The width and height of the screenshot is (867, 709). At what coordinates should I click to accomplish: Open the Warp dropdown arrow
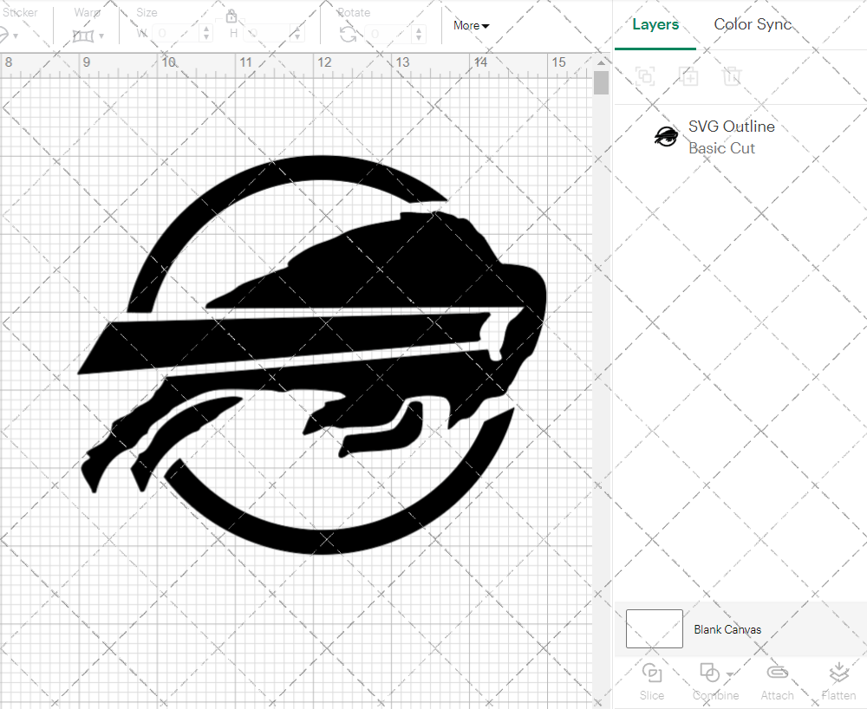click(101, 34)
